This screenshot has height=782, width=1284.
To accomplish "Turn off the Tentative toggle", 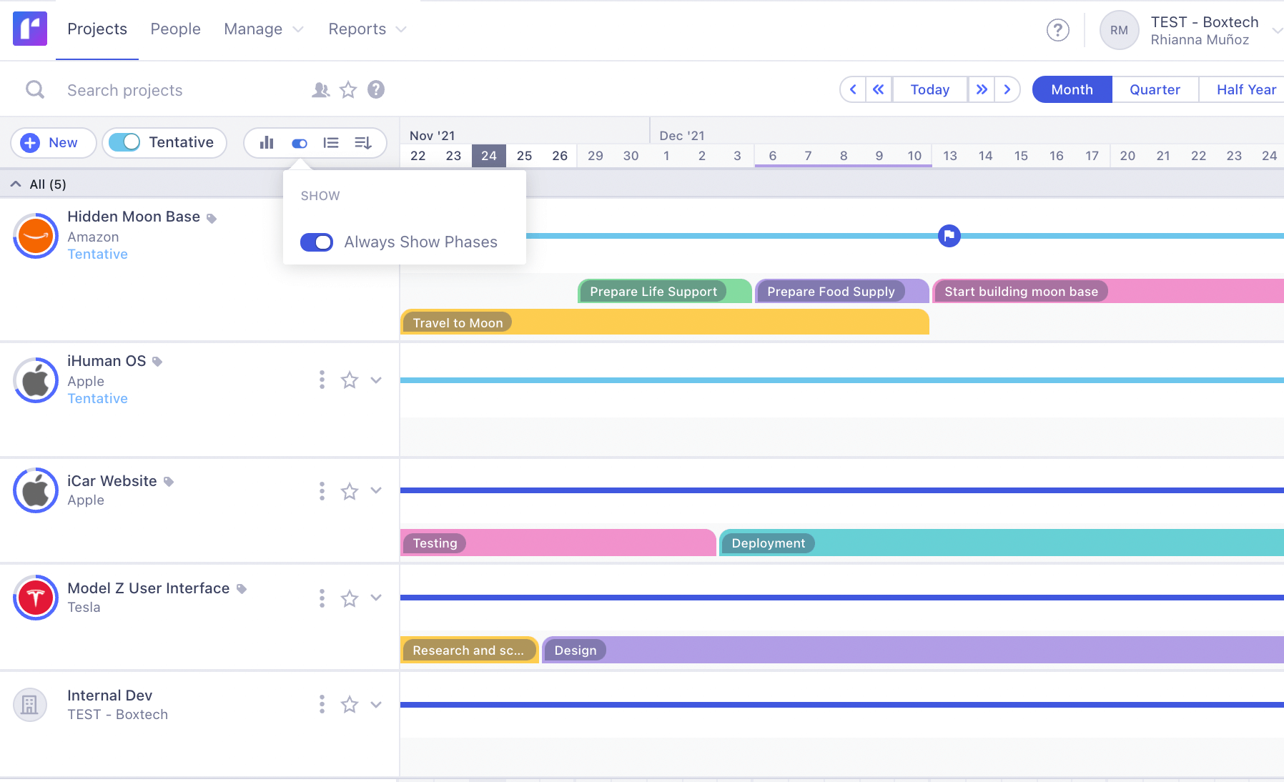I will [125, 142].
